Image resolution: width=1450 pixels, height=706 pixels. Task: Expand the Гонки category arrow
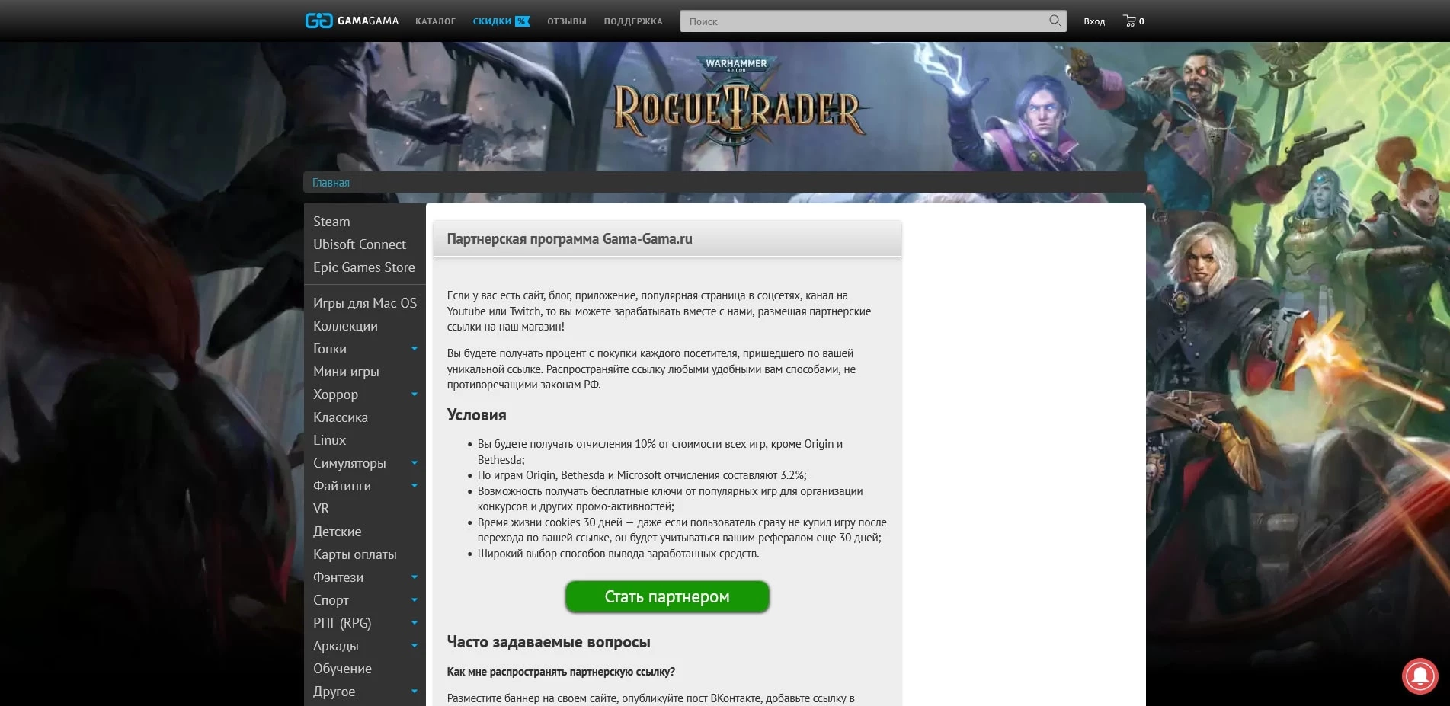(415, 349)
